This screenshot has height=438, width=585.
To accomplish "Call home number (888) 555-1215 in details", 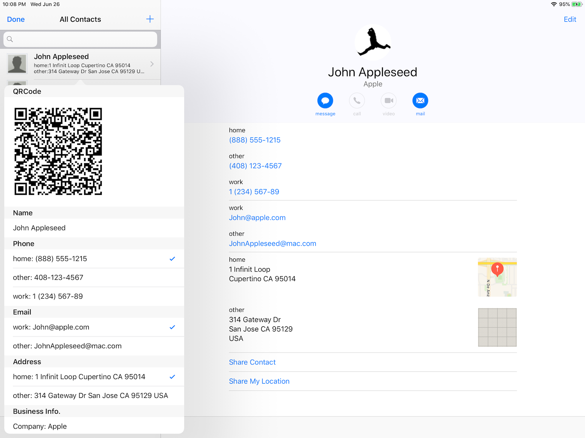I will 255,140.
